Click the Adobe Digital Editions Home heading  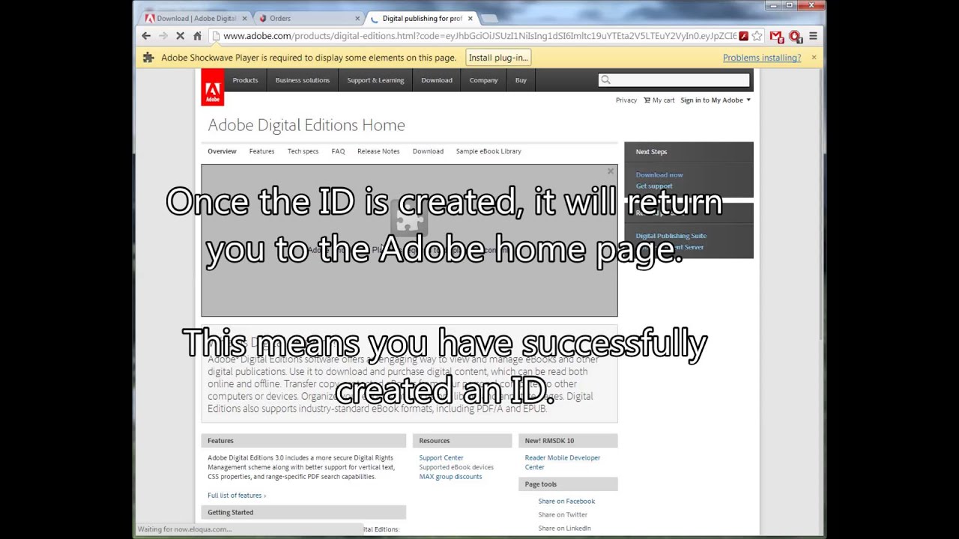click(x=306, y=125)
